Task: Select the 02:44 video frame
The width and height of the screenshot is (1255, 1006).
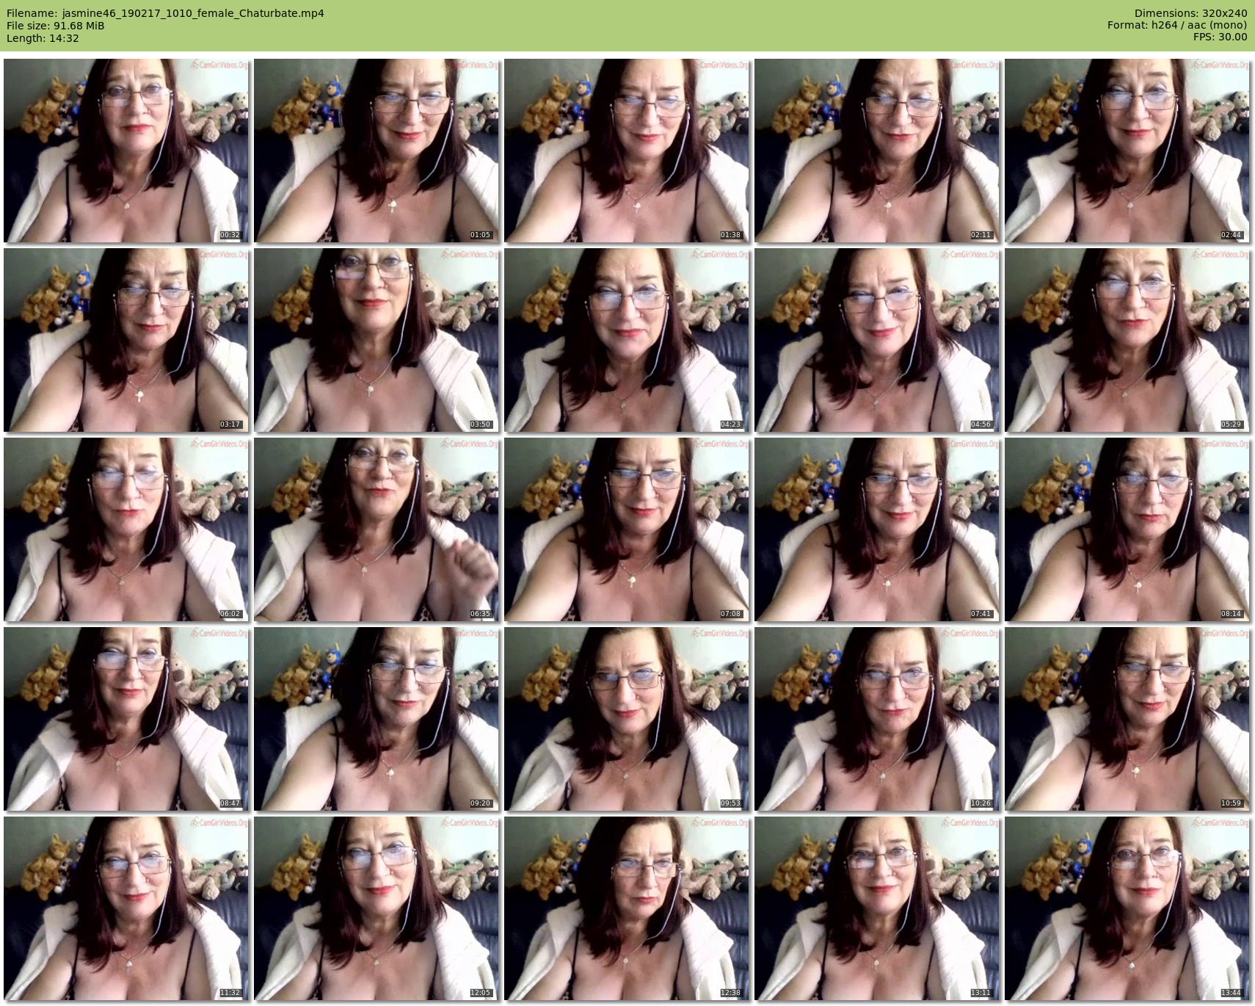Action: click(1127, 151)
